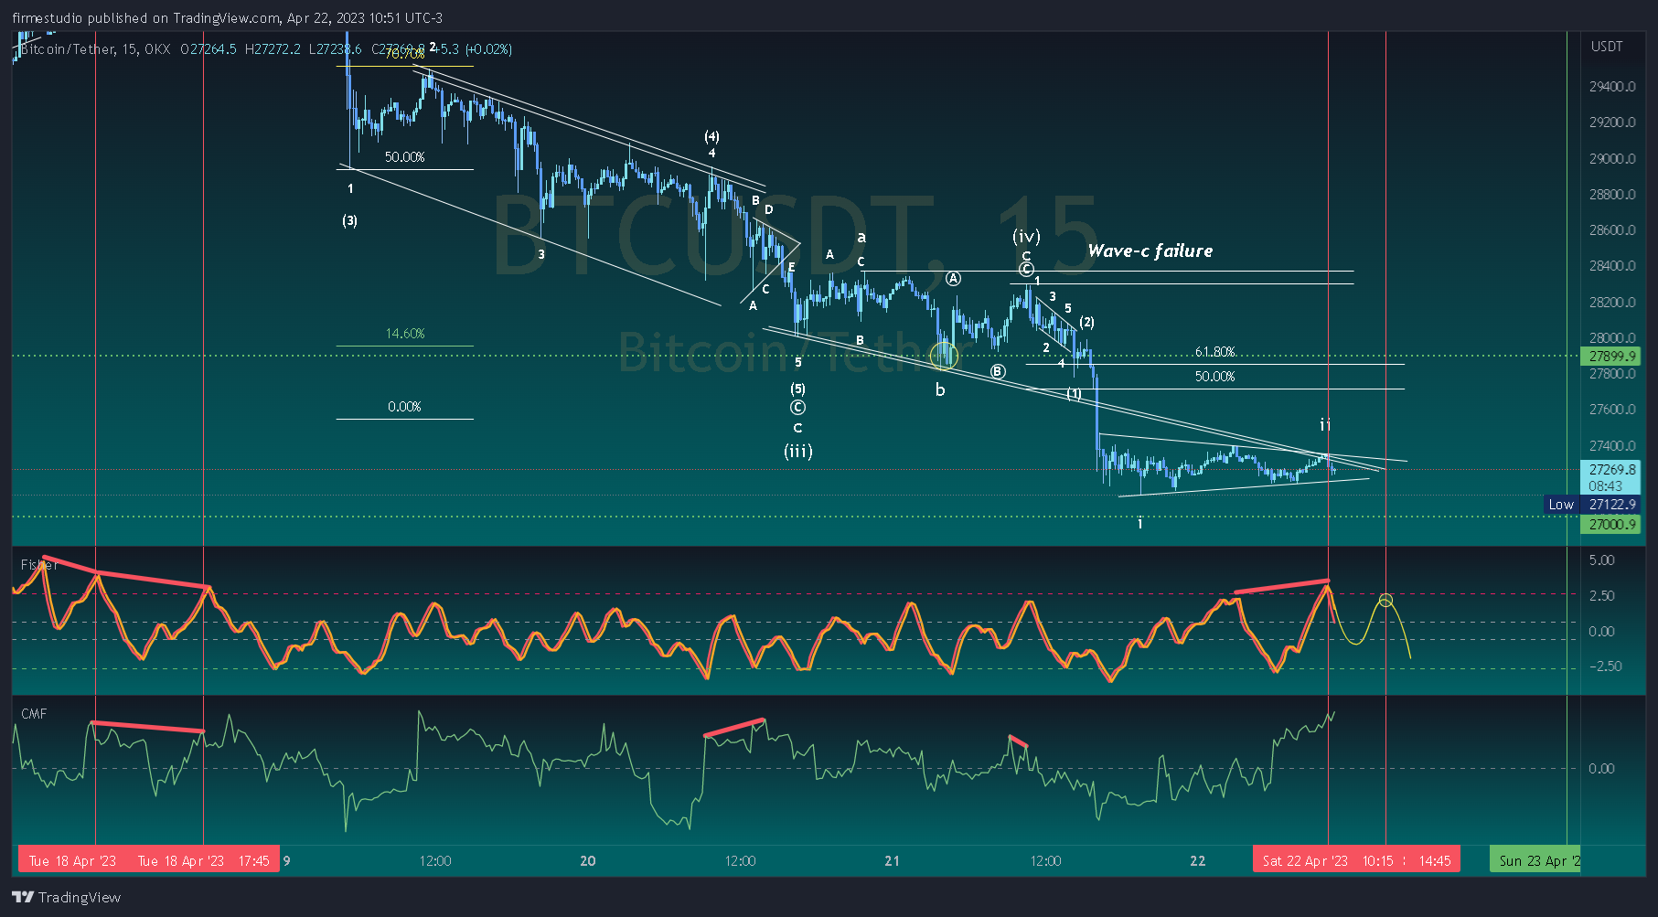Select the yellow circle marker on price chart
This screenshot has height=917, width=1658.
tap(944, 356)
